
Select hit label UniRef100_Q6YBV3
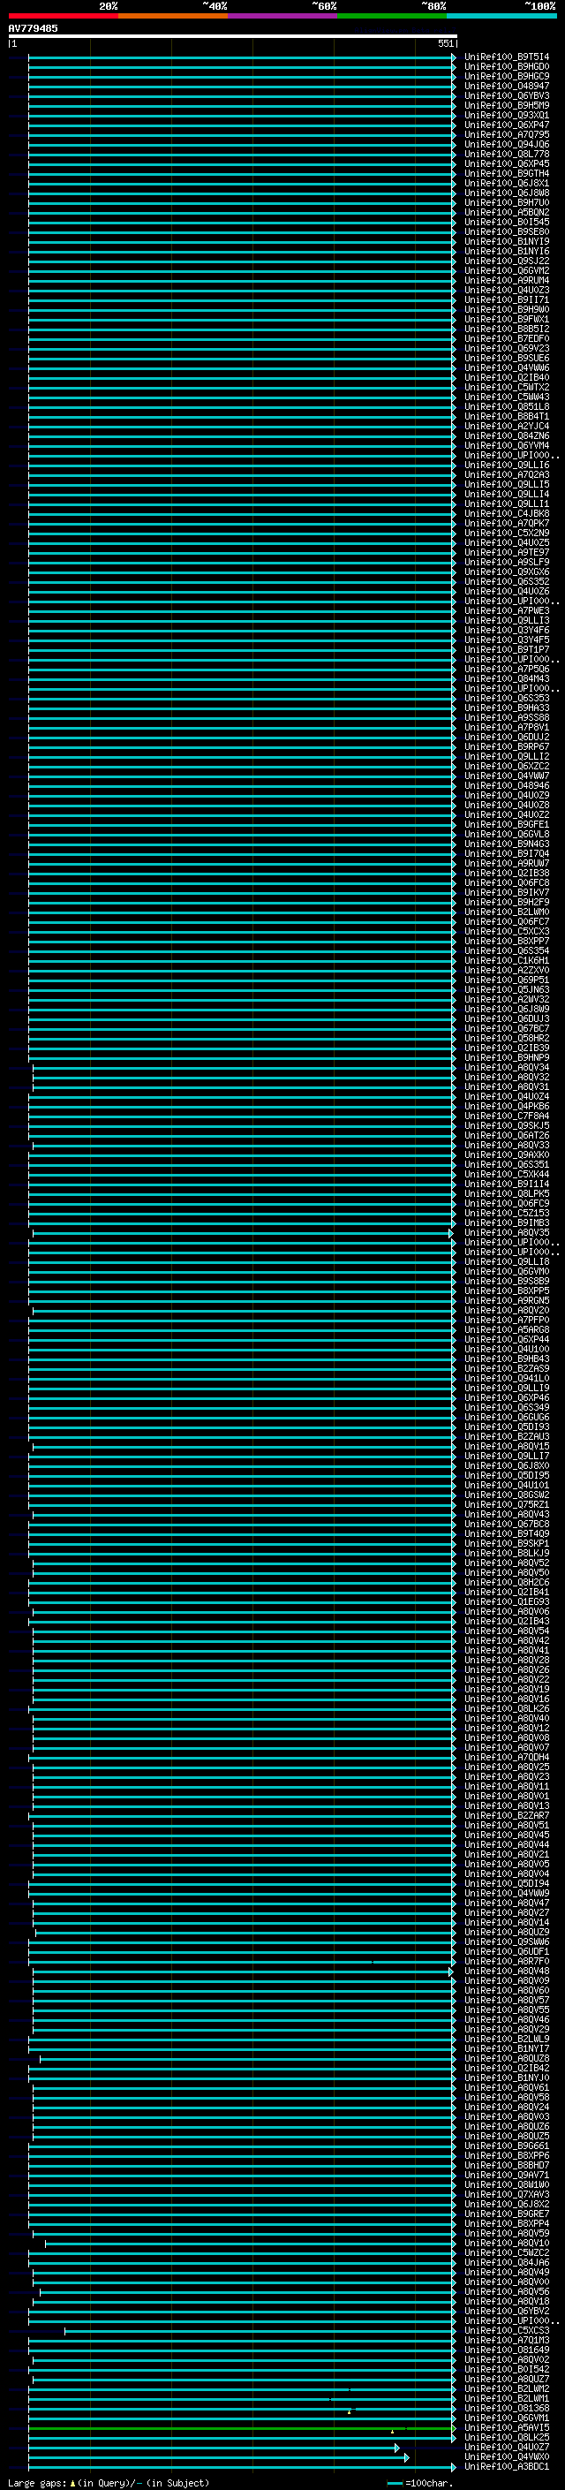pos(506,95)
